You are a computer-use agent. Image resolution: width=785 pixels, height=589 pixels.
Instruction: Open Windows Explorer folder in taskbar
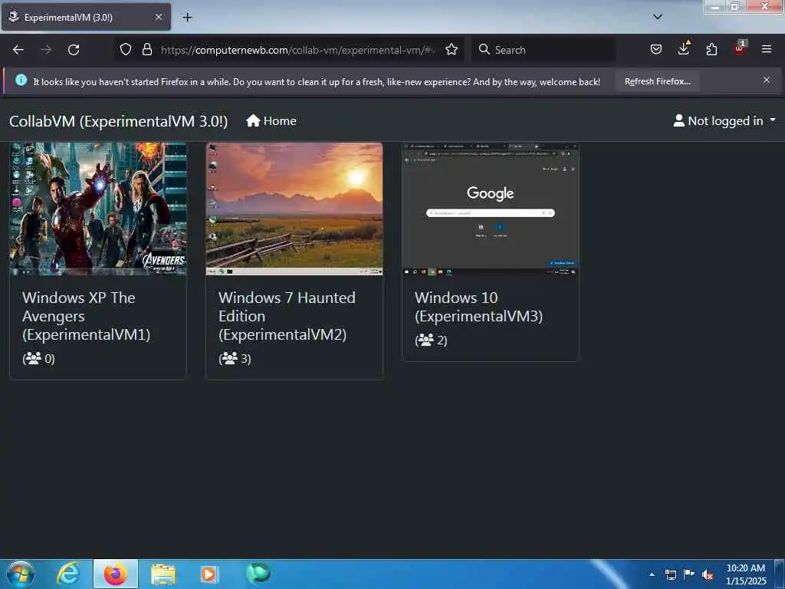coord(163,575)
